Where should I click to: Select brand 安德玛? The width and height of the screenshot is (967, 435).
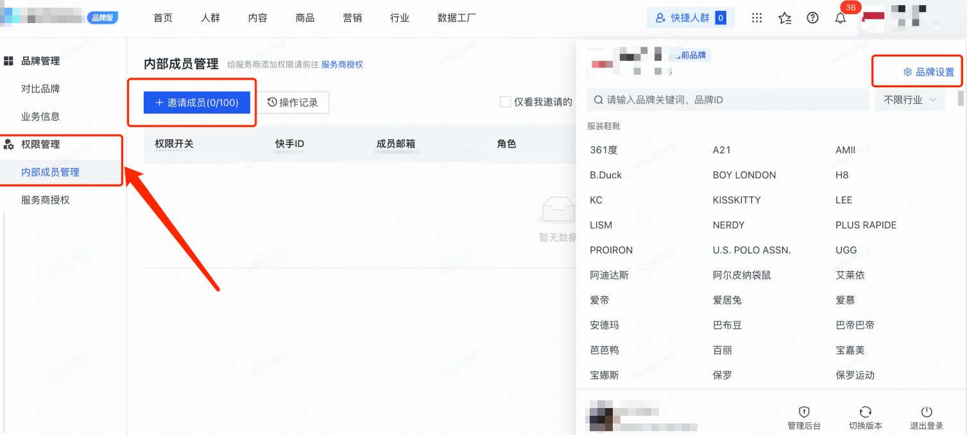604,325
